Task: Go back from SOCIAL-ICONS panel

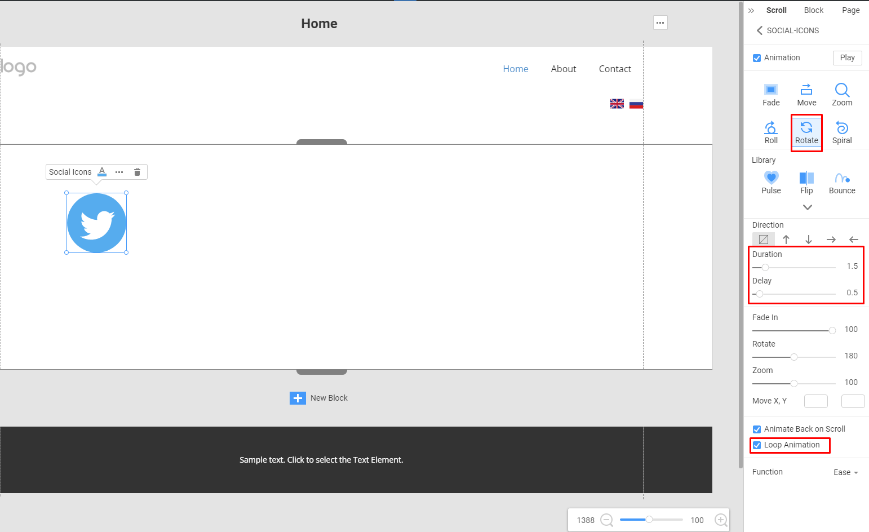Action: [759, 30]
